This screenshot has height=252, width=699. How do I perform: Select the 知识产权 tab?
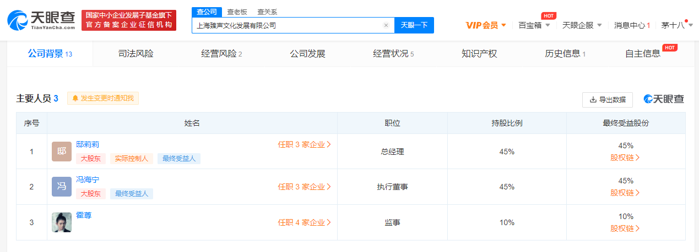pos(479,54)
